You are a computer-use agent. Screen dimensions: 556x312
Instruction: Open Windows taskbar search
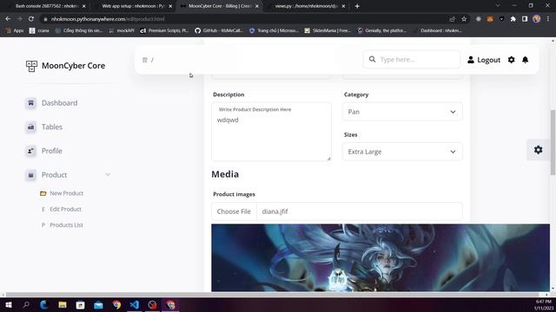point(26,305)
